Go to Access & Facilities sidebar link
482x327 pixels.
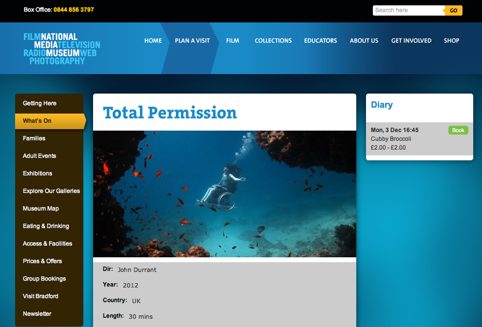(47, 243)
